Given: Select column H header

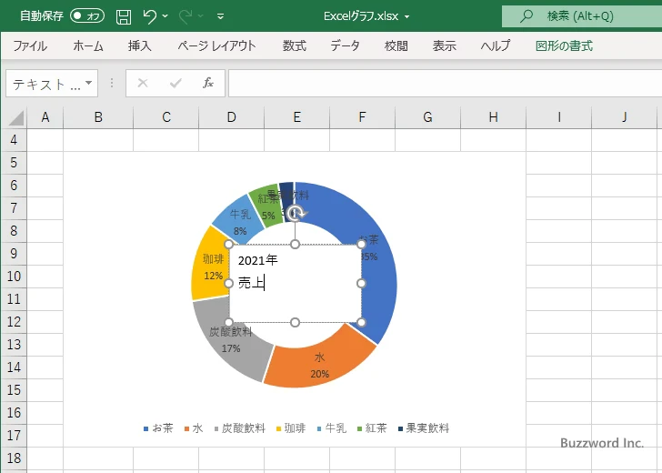Looking at the screenshot, I should click(x=493, y=117).
